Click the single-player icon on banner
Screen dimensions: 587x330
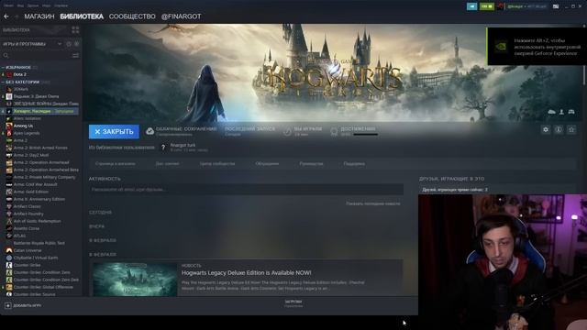[561, 112]
